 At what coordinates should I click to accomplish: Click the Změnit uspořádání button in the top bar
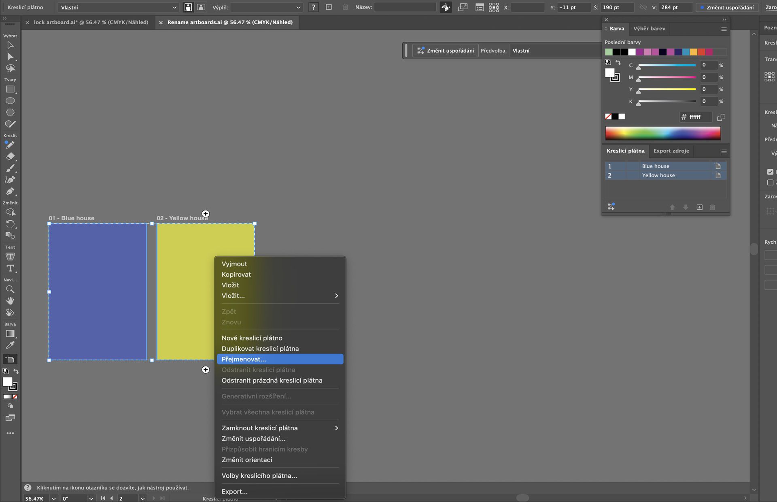tap(727, 7)
